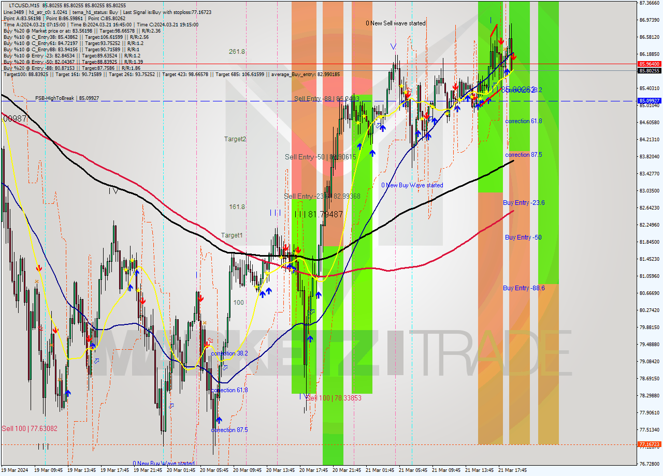Click the '0 New Sell wave started' label
Image resolution: width=663 pixels, height=476 pixels.
tap(396, 23)
